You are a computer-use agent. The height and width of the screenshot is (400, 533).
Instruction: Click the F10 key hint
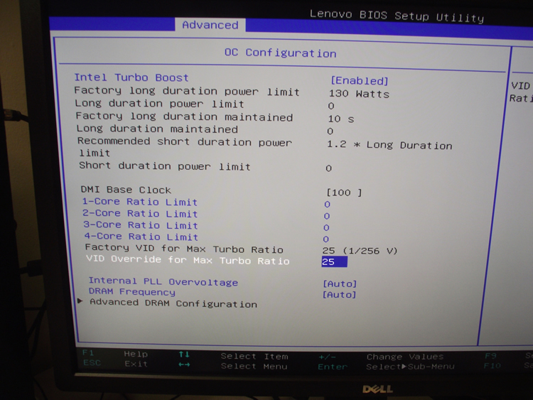(x=492, y=366)
